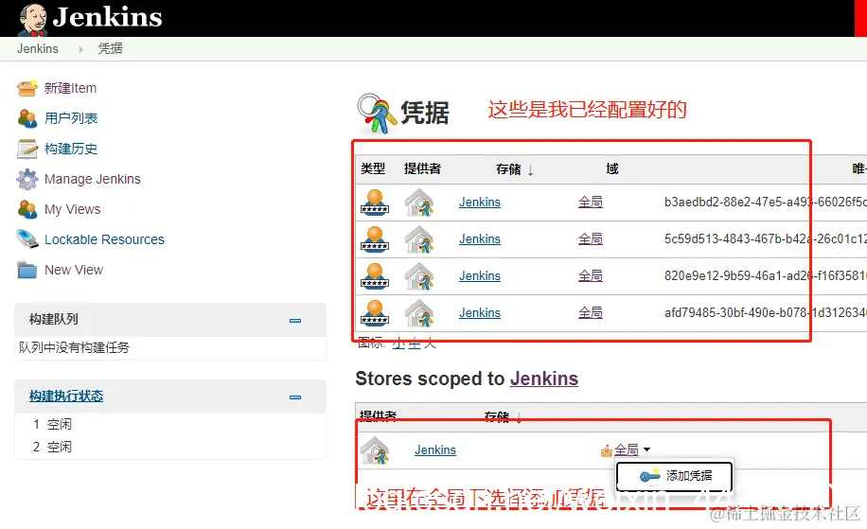Collapse the 构建队列 panel with minus button
The width and height of the screenshot is (867, 529).
[295, 320]
